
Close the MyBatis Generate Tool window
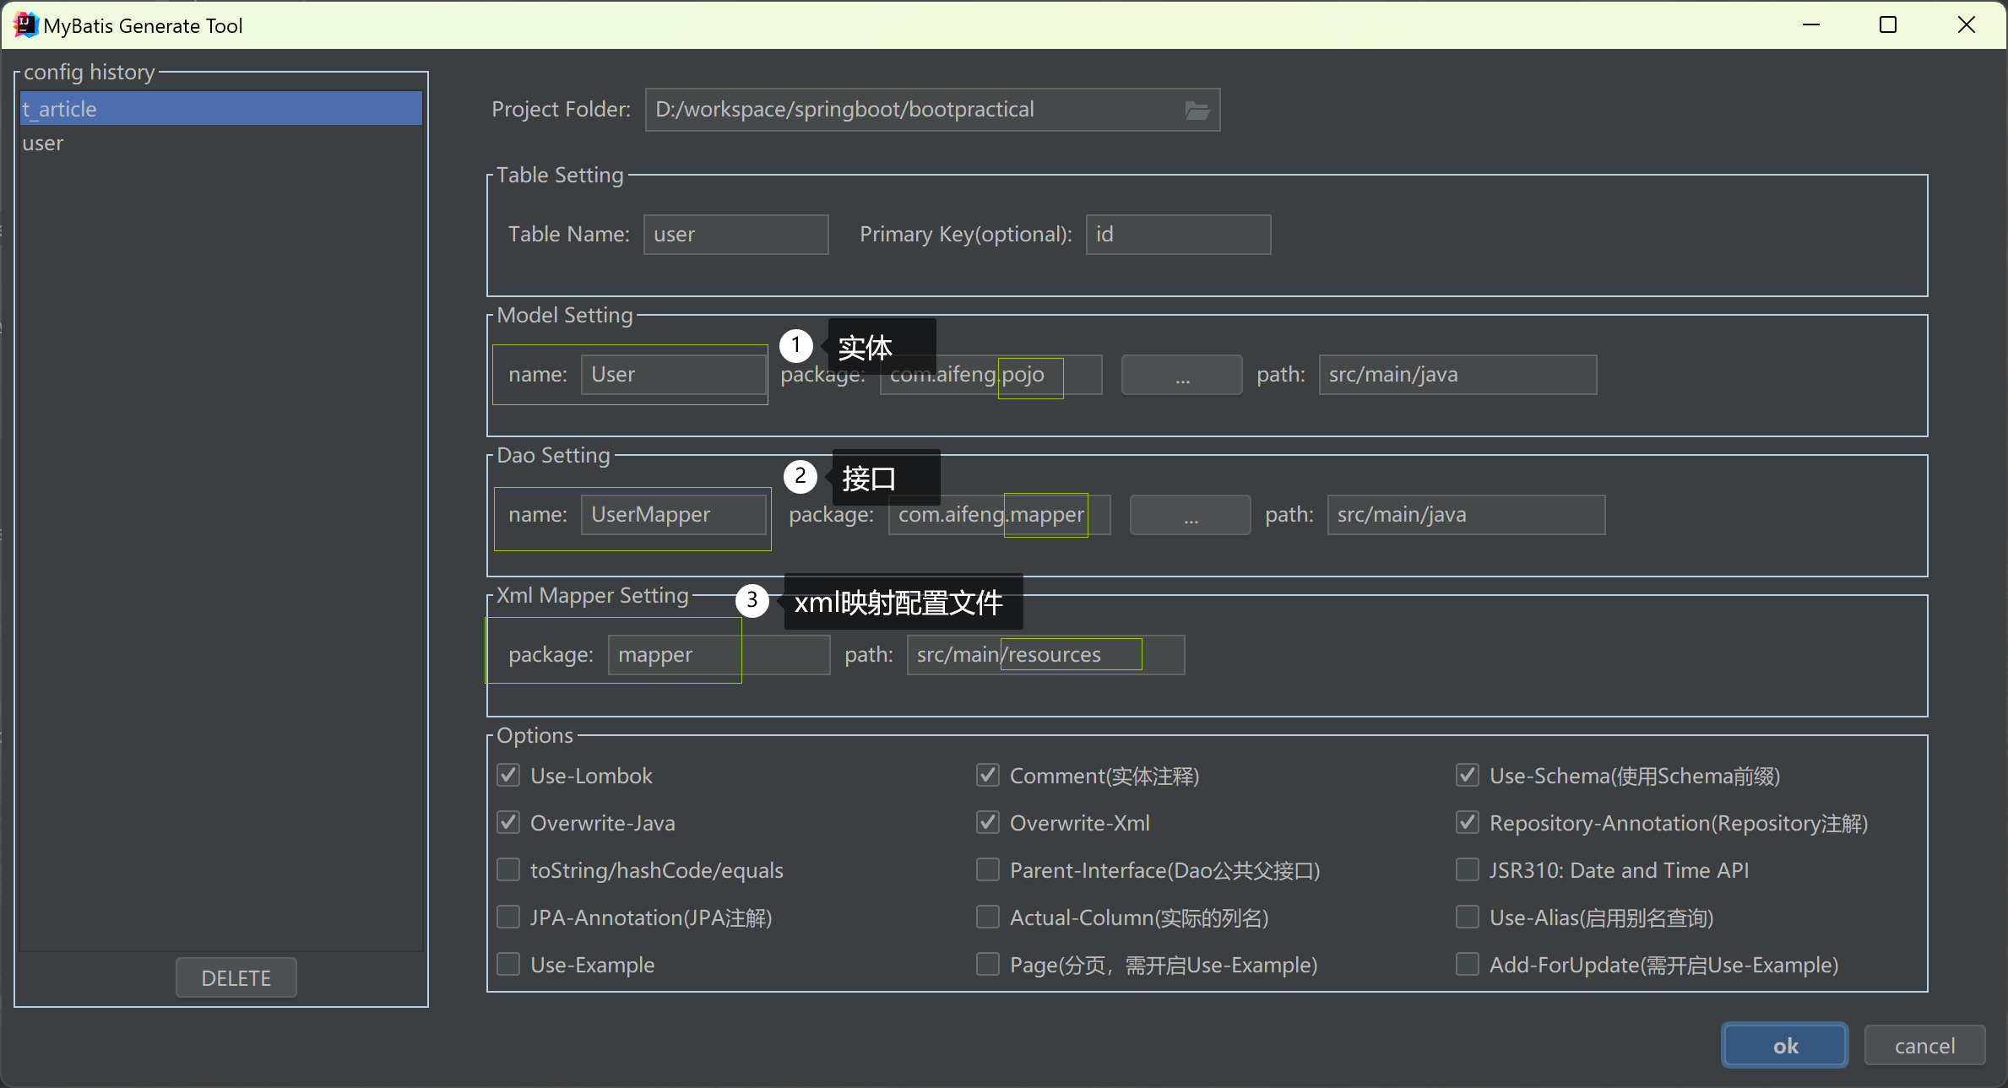(x=1967, y=25)
